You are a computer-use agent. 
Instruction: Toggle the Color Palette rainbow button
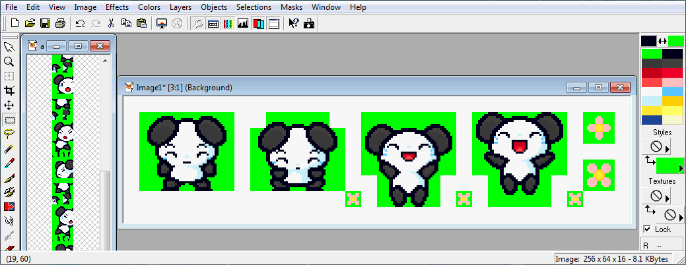228,24
